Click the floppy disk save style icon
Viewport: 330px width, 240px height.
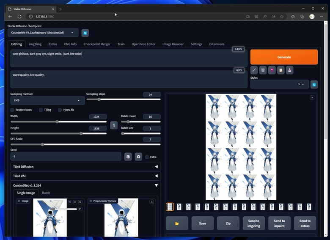pyautogui.click(x=289, y=70)
